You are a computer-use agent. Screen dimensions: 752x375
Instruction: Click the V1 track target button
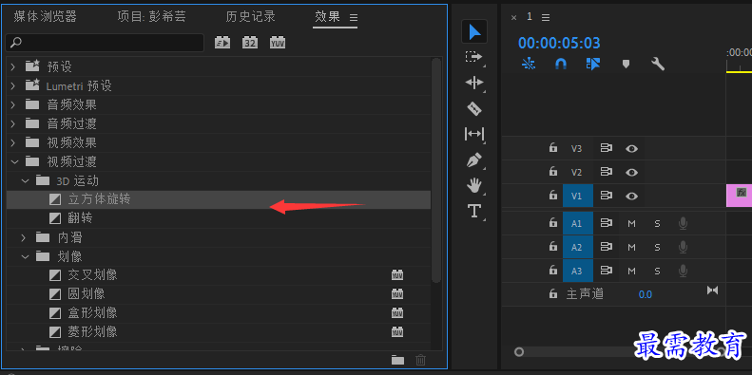(577, 196)
